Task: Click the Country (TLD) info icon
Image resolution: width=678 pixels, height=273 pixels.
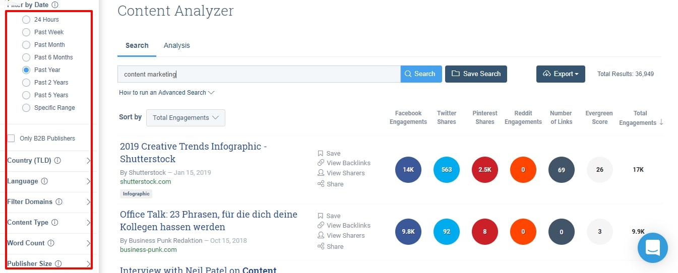Action: coord(57,161)
